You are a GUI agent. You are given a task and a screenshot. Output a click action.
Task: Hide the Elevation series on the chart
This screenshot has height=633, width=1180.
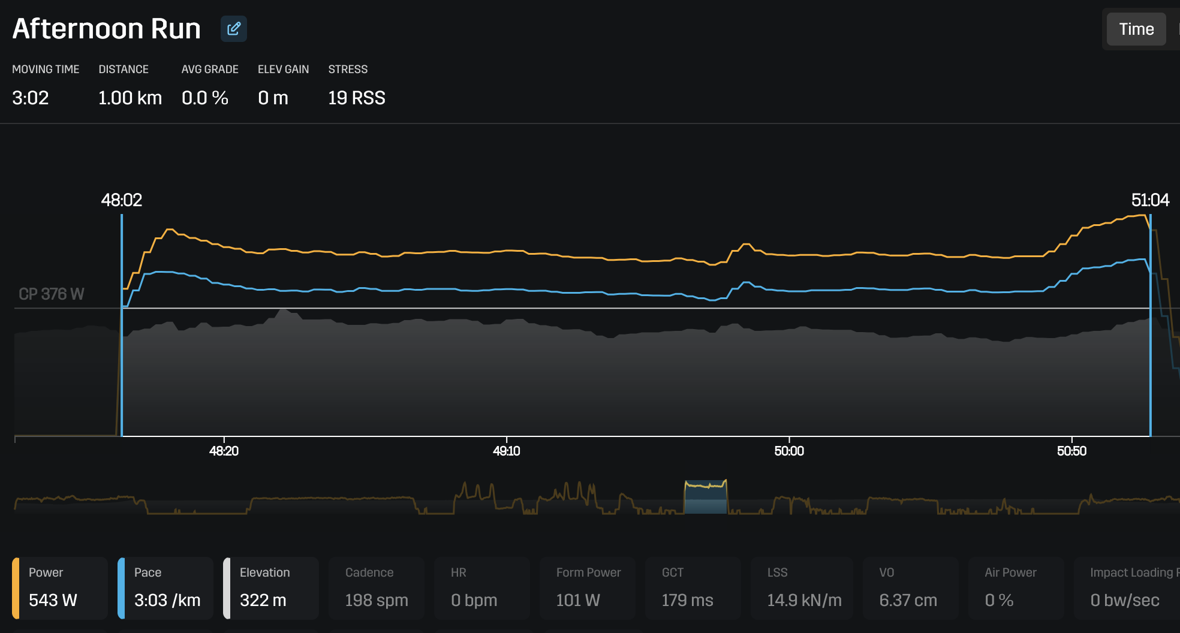tap(271, 587)
